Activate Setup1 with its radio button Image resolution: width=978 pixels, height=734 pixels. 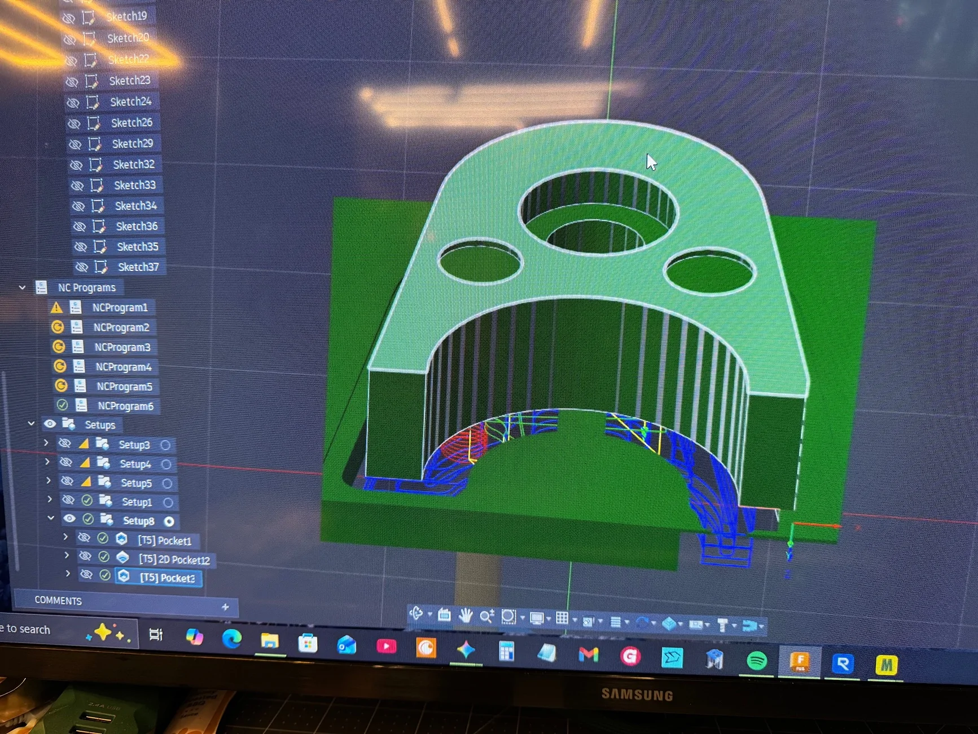[168, 502]
